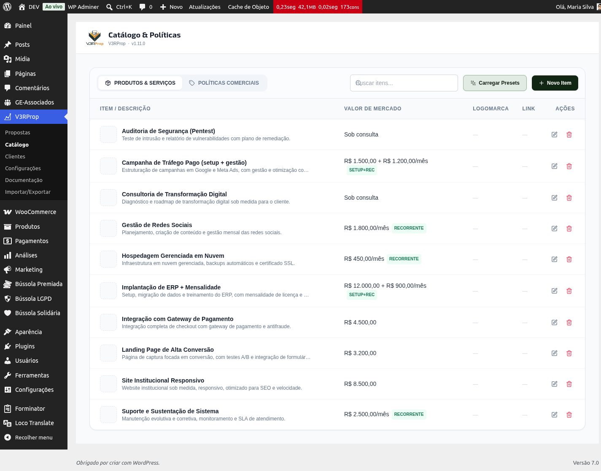Delete Implantação de ERP + Mensalidade item

(569, 291)
